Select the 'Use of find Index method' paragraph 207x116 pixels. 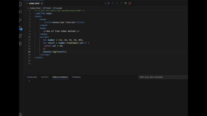click(61, 31)
